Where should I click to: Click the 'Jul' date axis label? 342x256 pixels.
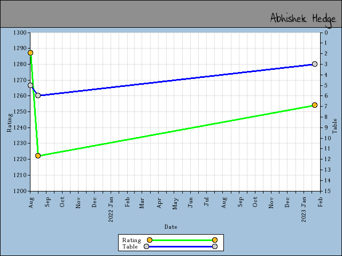(x=207, y=202)
